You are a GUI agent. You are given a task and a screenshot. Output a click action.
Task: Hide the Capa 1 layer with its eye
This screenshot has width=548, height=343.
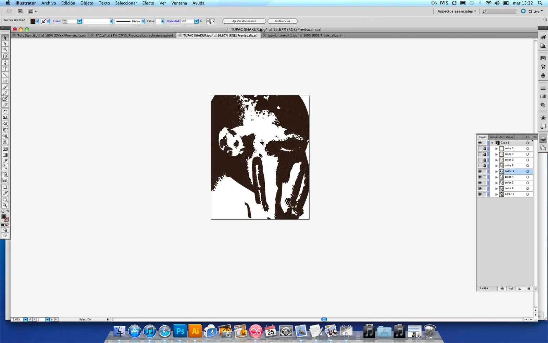tap(480, 143)
